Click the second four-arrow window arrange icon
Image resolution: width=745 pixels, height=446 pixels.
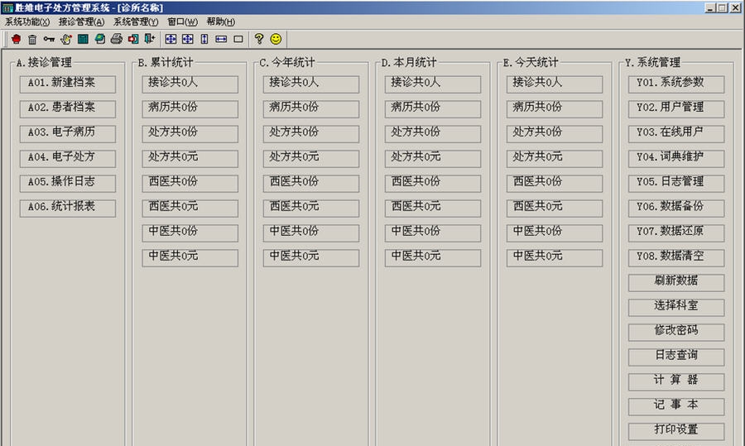tap(188, 39)
